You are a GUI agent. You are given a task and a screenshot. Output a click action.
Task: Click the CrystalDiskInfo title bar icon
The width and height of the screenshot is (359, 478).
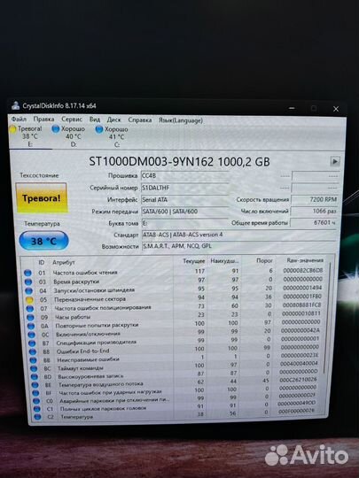click(x=15, y=106)
